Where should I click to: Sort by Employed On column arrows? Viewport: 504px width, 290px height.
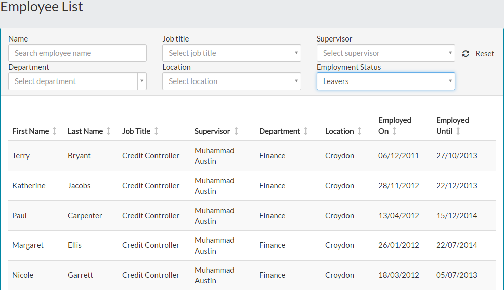pyautogui.click(x=394, y=131)
